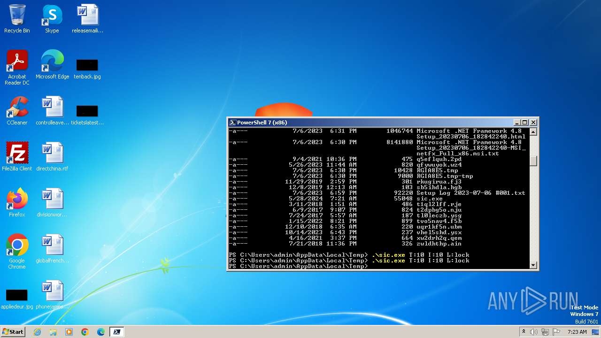Viewport: 601px width, 338px height.
Task: Click the uqr1kf5n.ubm file name
Action: 439,227
